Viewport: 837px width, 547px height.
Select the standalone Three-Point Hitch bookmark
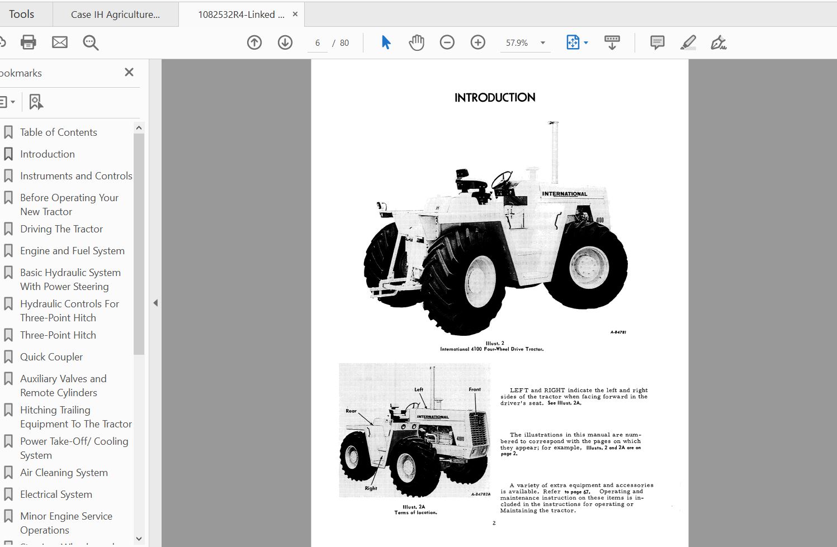coord(58,335)
